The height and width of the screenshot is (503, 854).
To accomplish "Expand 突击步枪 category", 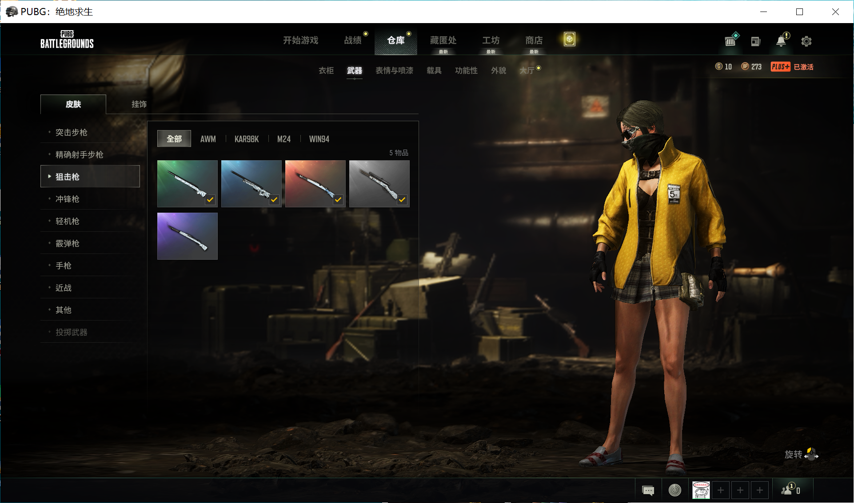I will 90,132.
